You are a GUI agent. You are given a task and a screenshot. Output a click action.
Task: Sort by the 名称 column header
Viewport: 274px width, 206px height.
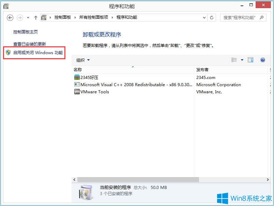click(133, 70)
